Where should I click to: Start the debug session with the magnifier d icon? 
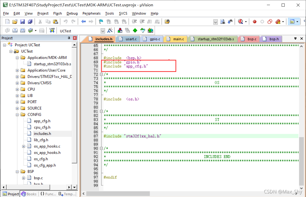tap(240, 22)
